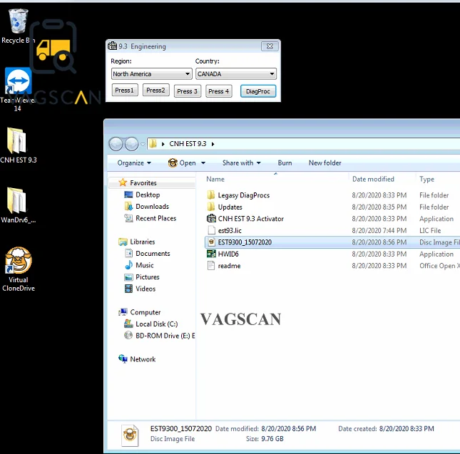Launch Virtual CloneDrive desktop shortcut
The height and width of the screenshot is (454, 460).
[19, 269]
